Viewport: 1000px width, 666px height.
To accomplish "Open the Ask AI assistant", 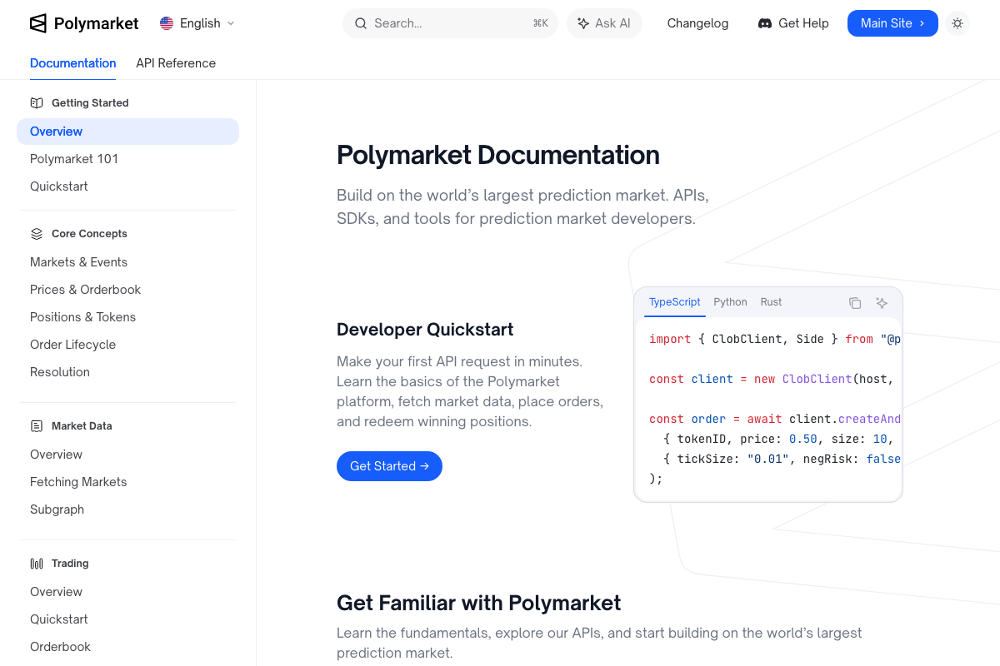I will click(604, 23).
